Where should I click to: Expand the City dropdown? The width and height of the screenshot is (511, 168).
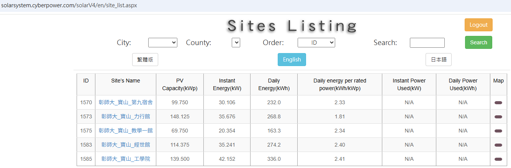162,43
